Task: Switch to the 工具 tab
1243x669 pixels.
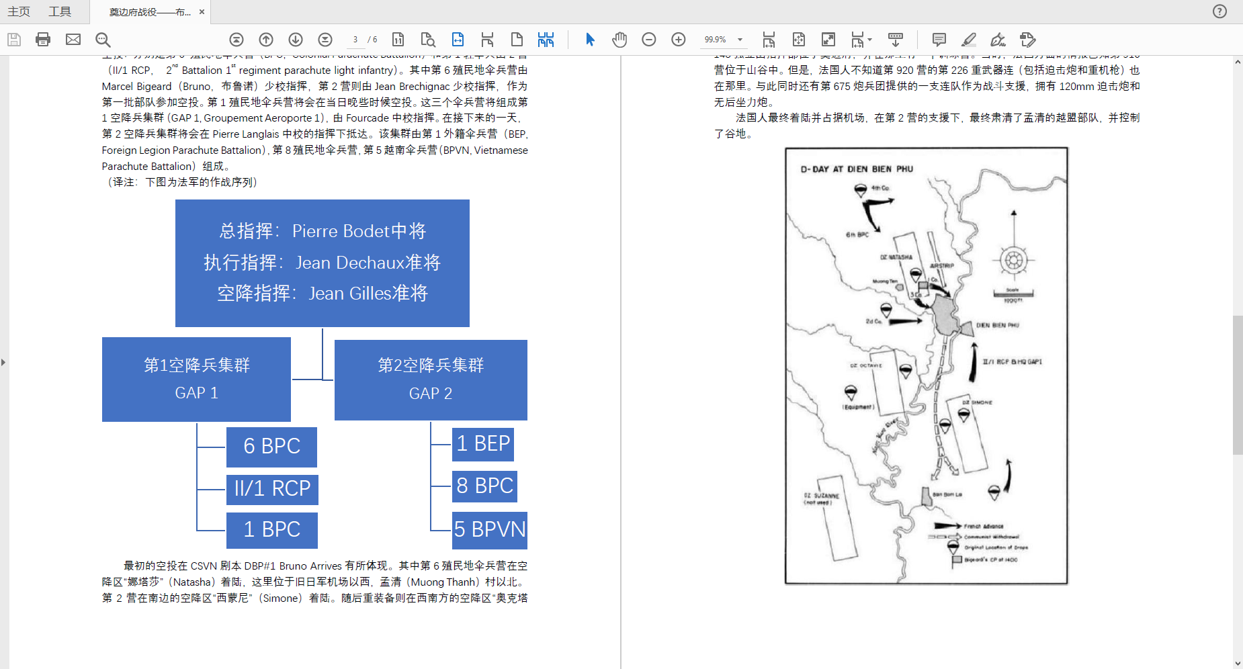Action: click(60, 11)
